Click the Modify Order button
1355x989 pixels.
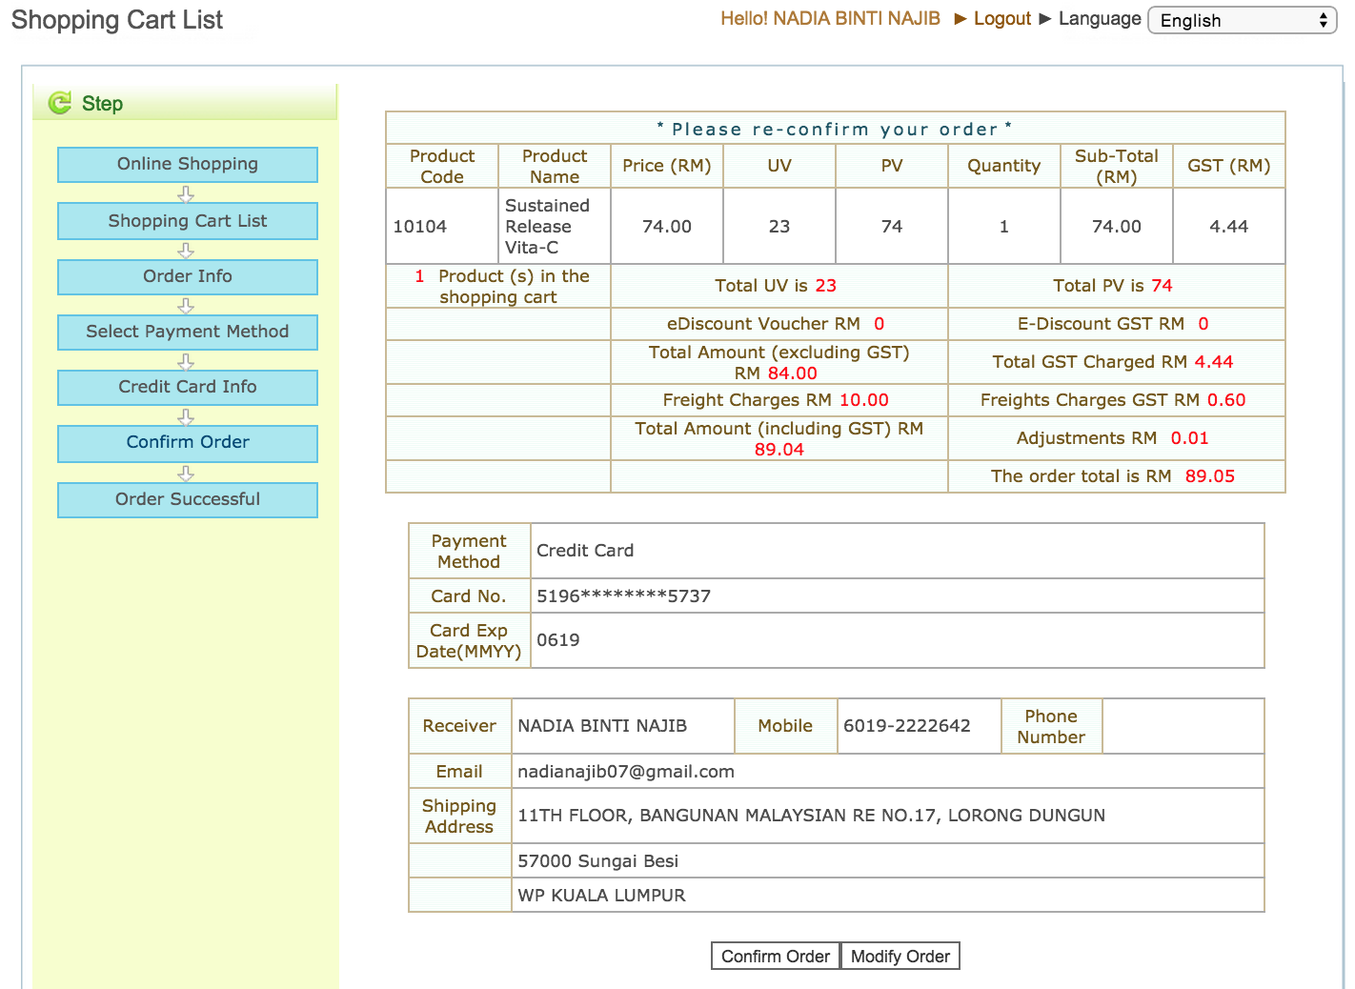pos(900,956)
